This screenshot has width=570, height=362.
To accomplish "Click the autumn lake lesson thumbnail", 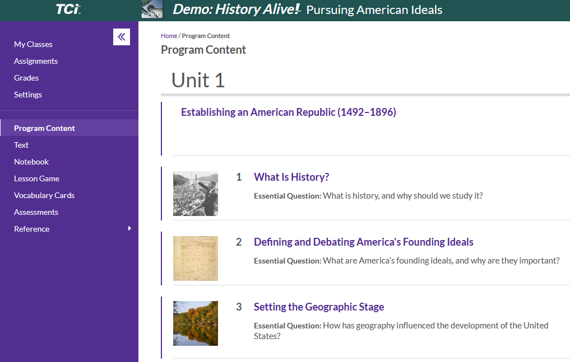I will (196, 323).
